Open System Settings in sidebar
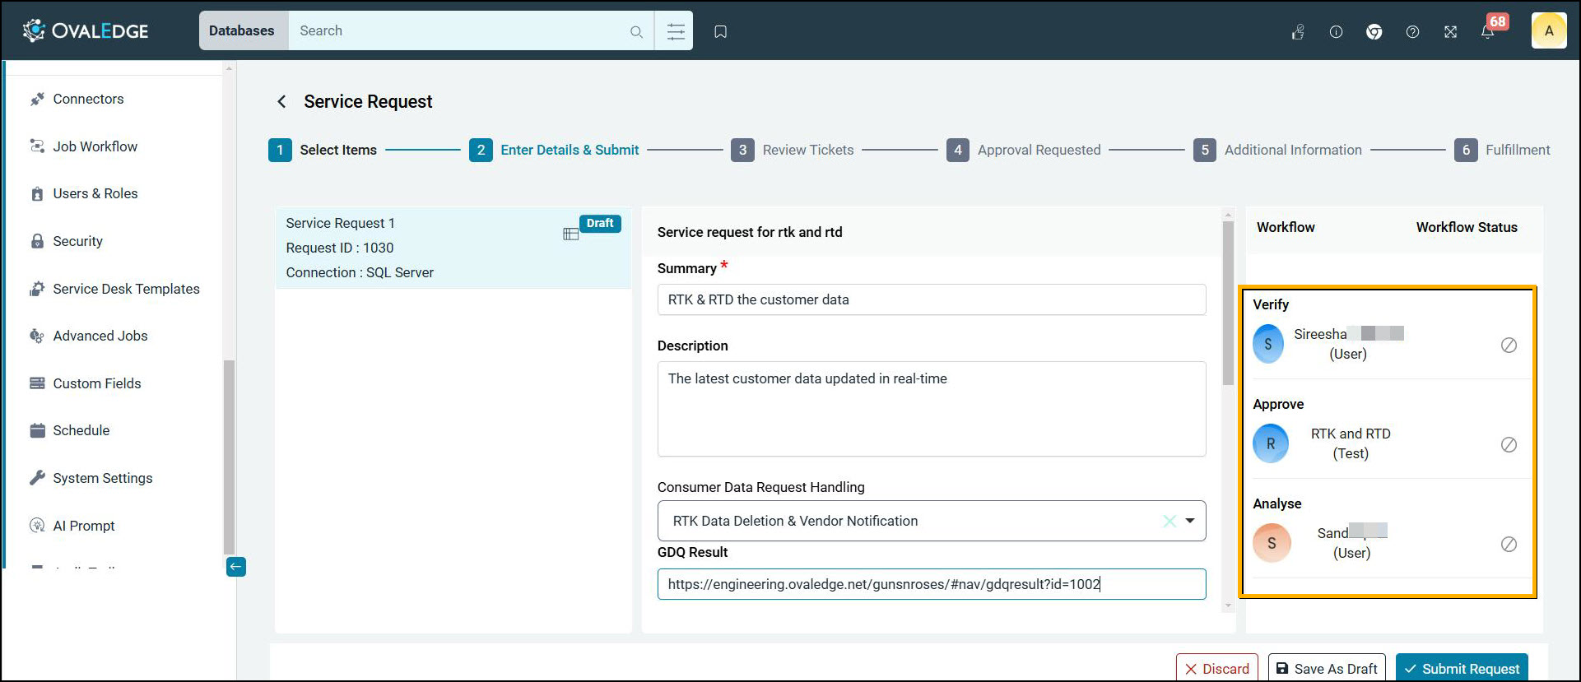Screen dimensions: 1581x682 click(x=103, y=478)
